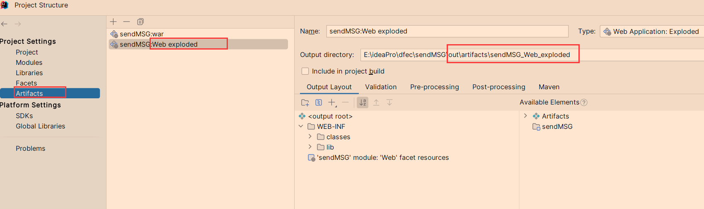This screenshot has height=209, width=704.
Task: Collapse the WEB-INF folder node
Action: tap(301, 126)
